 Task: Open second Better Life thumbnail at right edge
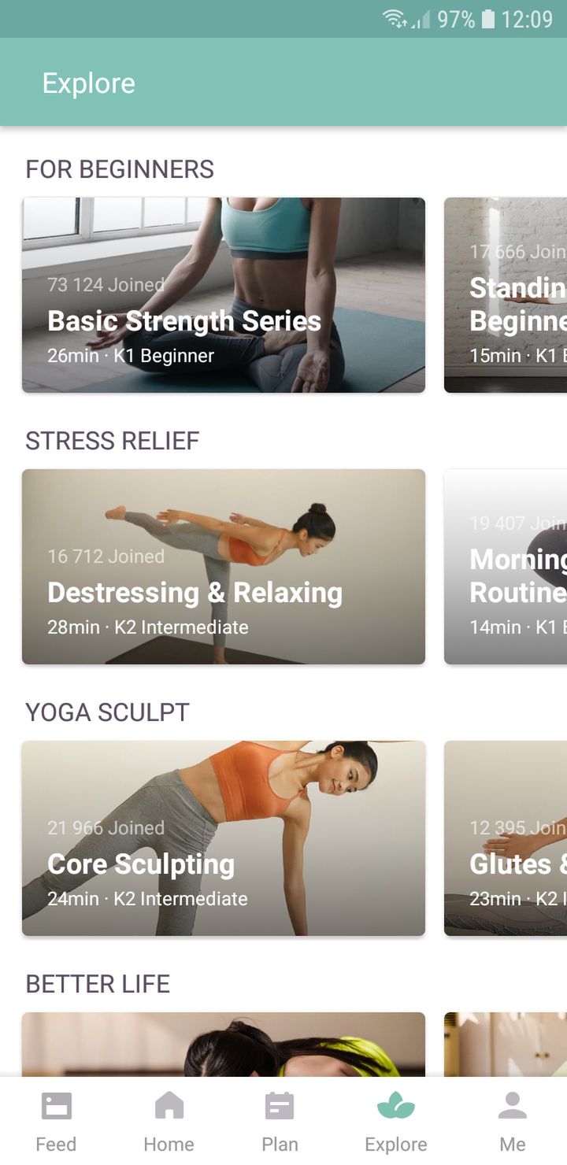point(506,1045)
